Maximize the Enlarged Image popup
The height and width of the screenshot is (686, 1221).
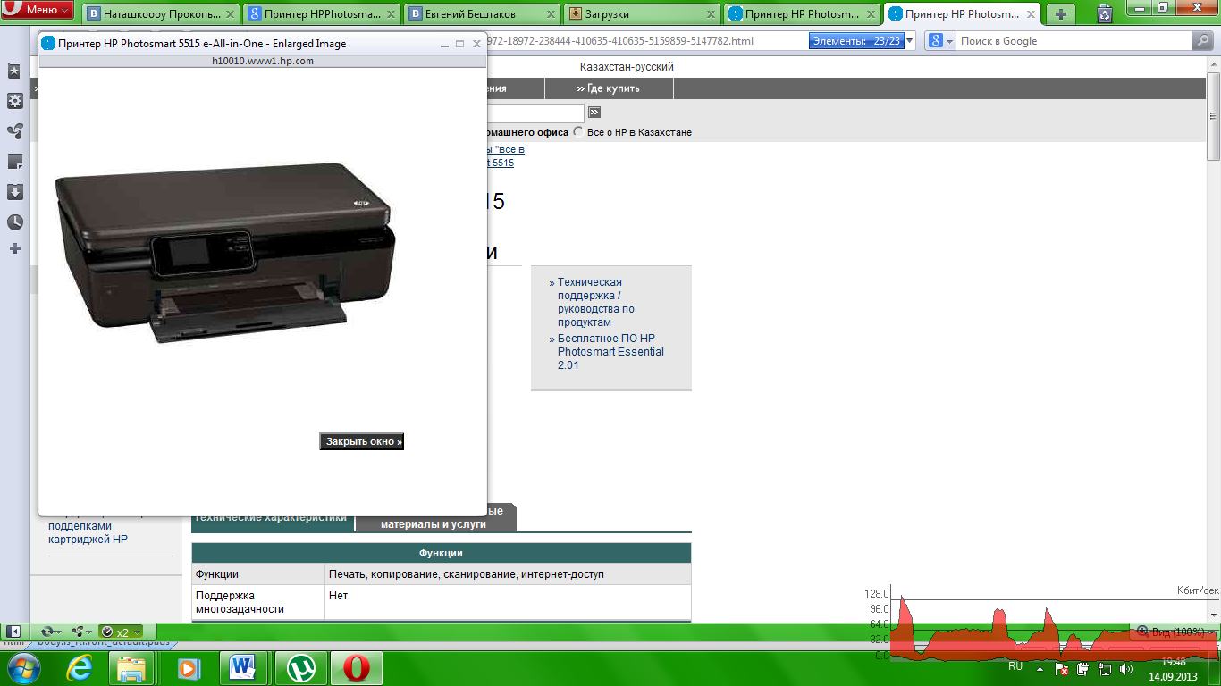tap(460, 44)
